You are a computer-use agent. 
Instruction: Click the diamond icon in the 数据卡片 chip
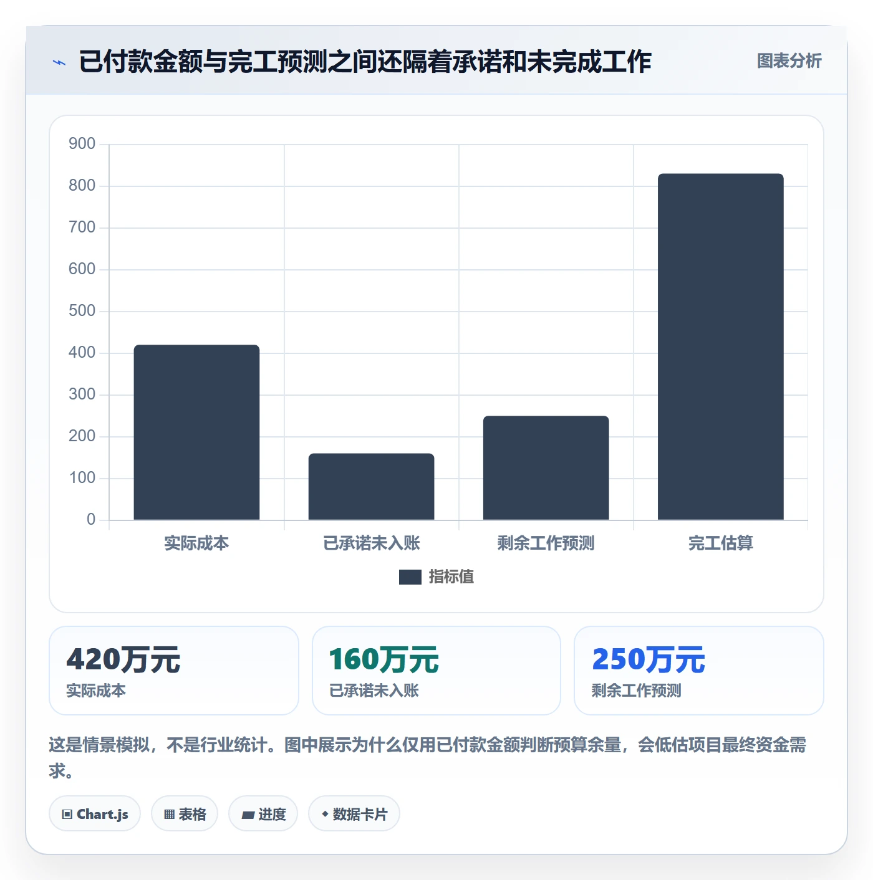pos(325,814)
